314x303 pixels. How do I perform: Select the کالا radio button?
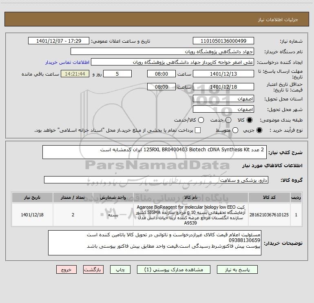[250, 120]
